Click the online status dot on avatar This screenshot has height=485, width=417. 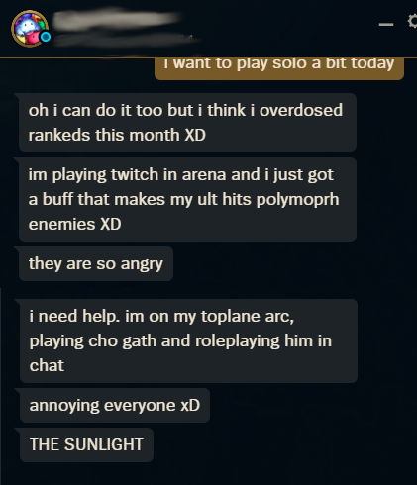46,37
